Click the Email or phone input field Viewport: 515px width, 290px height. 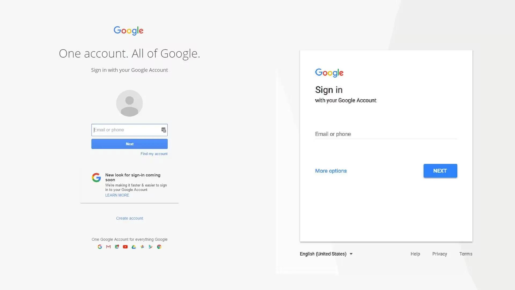point(129,130)
